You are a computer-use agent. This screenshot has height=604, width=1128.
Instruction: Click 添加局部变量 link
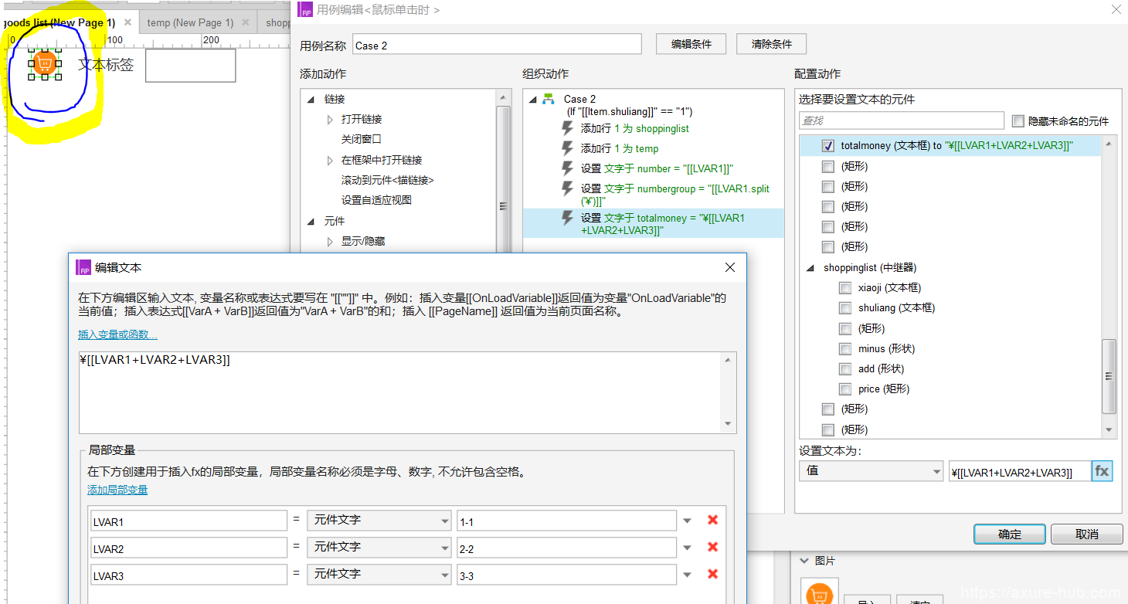(117, 490)
